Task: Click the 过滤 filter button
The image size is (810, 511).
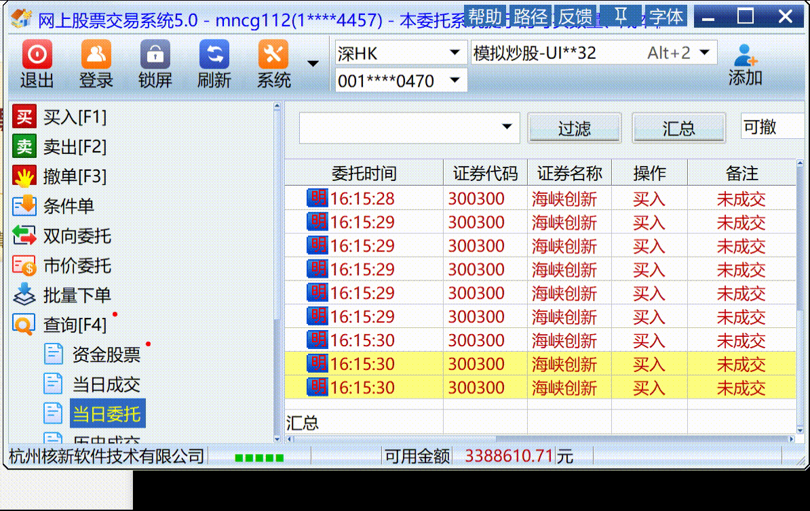Action: click(575, 128)
